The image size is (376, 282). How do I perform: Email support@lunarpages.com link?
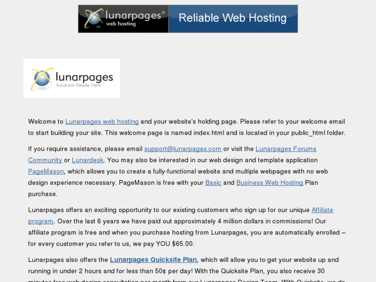(183, 149)
